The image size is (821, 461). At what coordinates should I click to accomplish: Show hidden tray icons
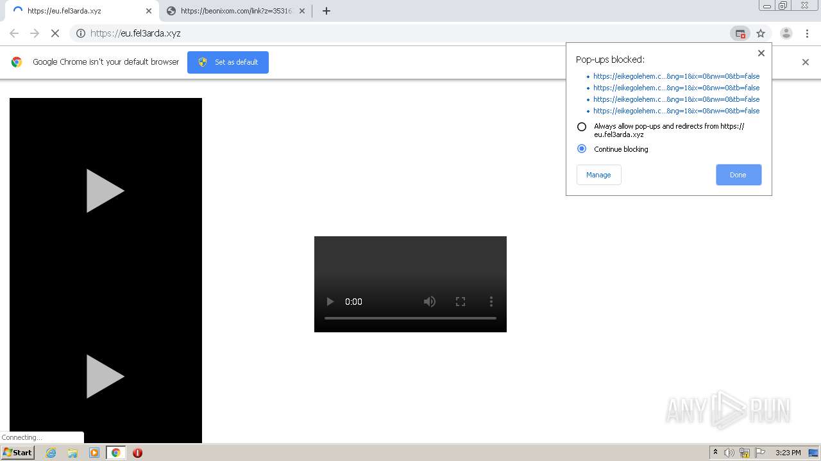(715, 453)
